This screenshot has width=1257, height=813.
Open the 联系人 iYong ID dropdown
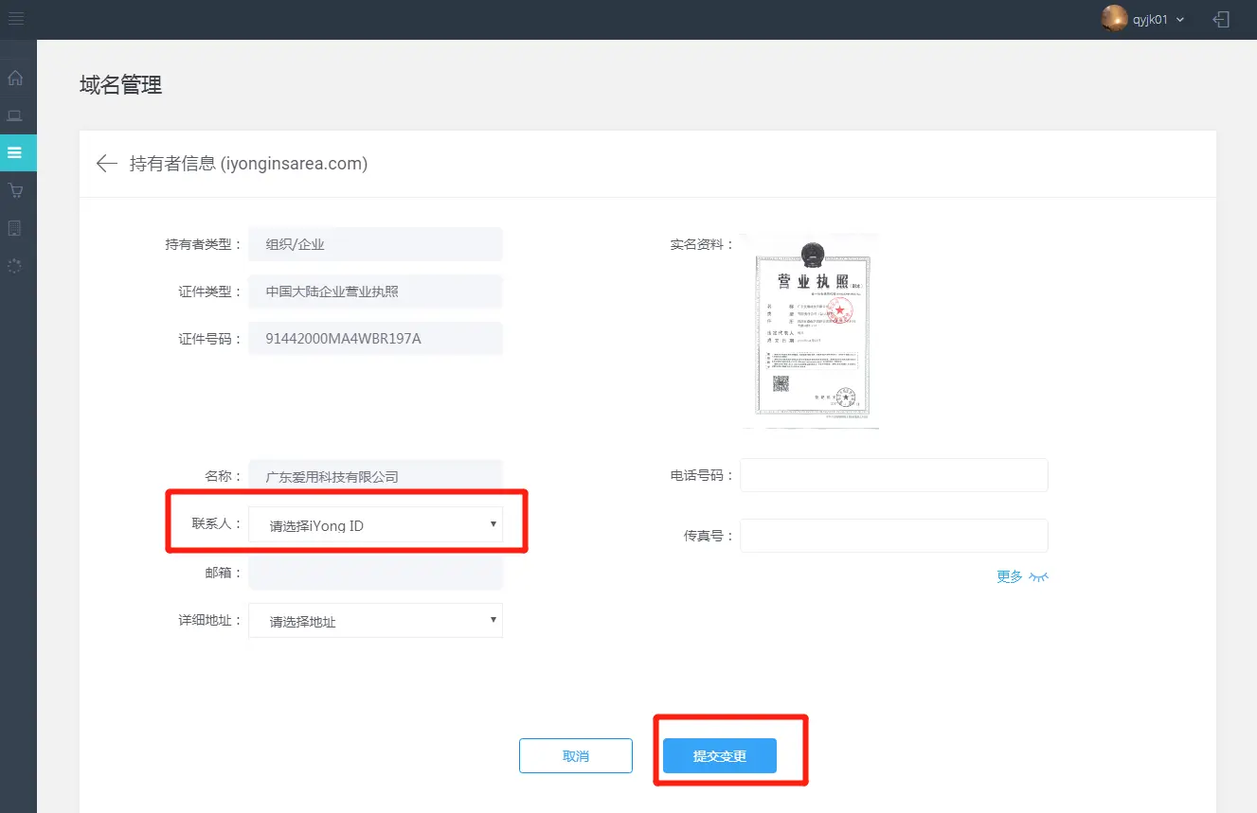coord(375,525)
